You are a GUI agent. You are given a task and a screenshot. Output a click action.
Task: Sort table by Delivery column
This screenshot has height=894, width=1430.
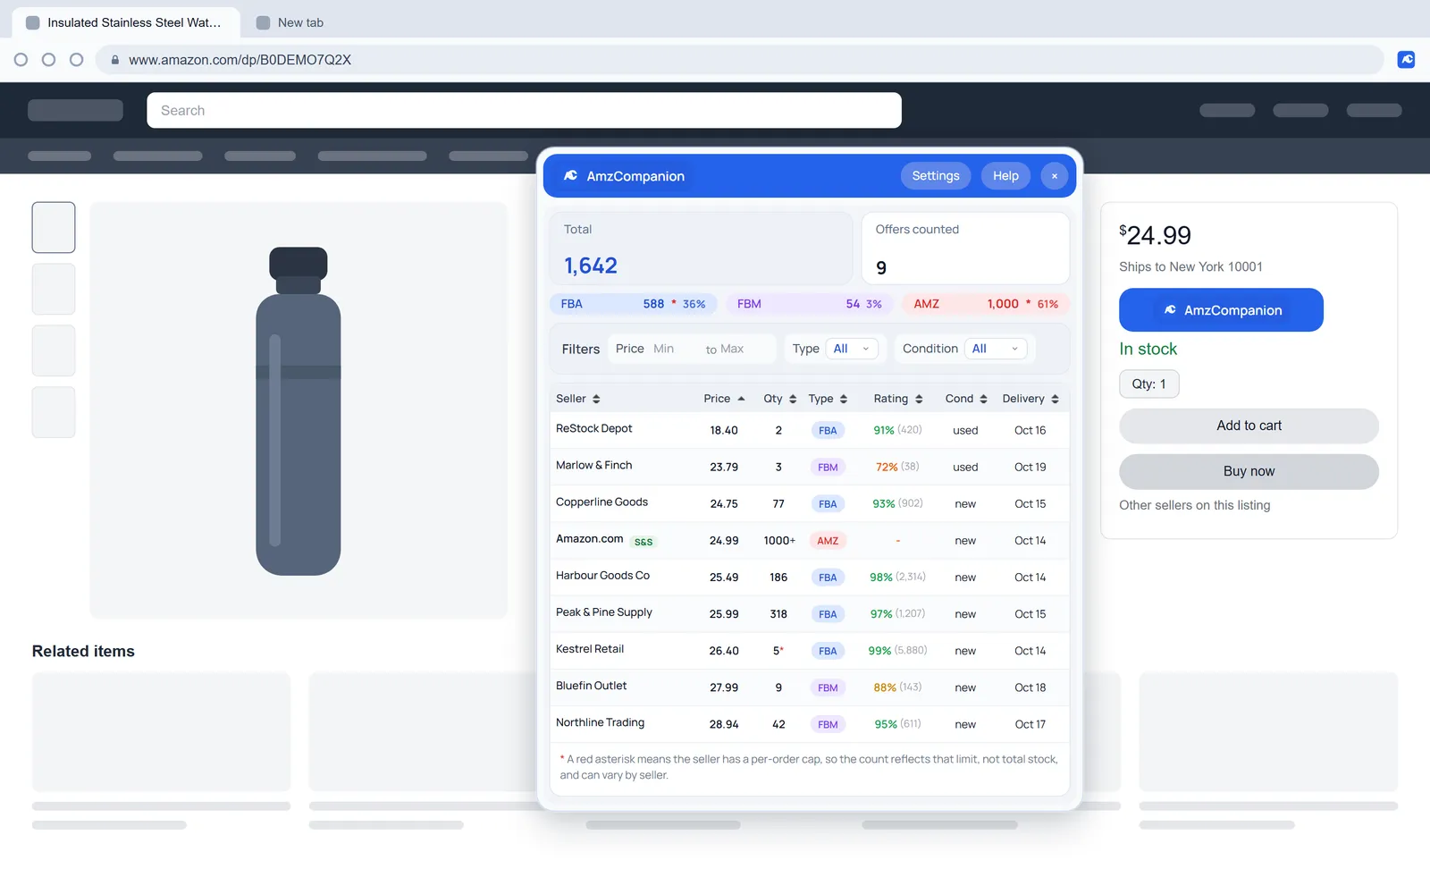(x=1030, y=399)
